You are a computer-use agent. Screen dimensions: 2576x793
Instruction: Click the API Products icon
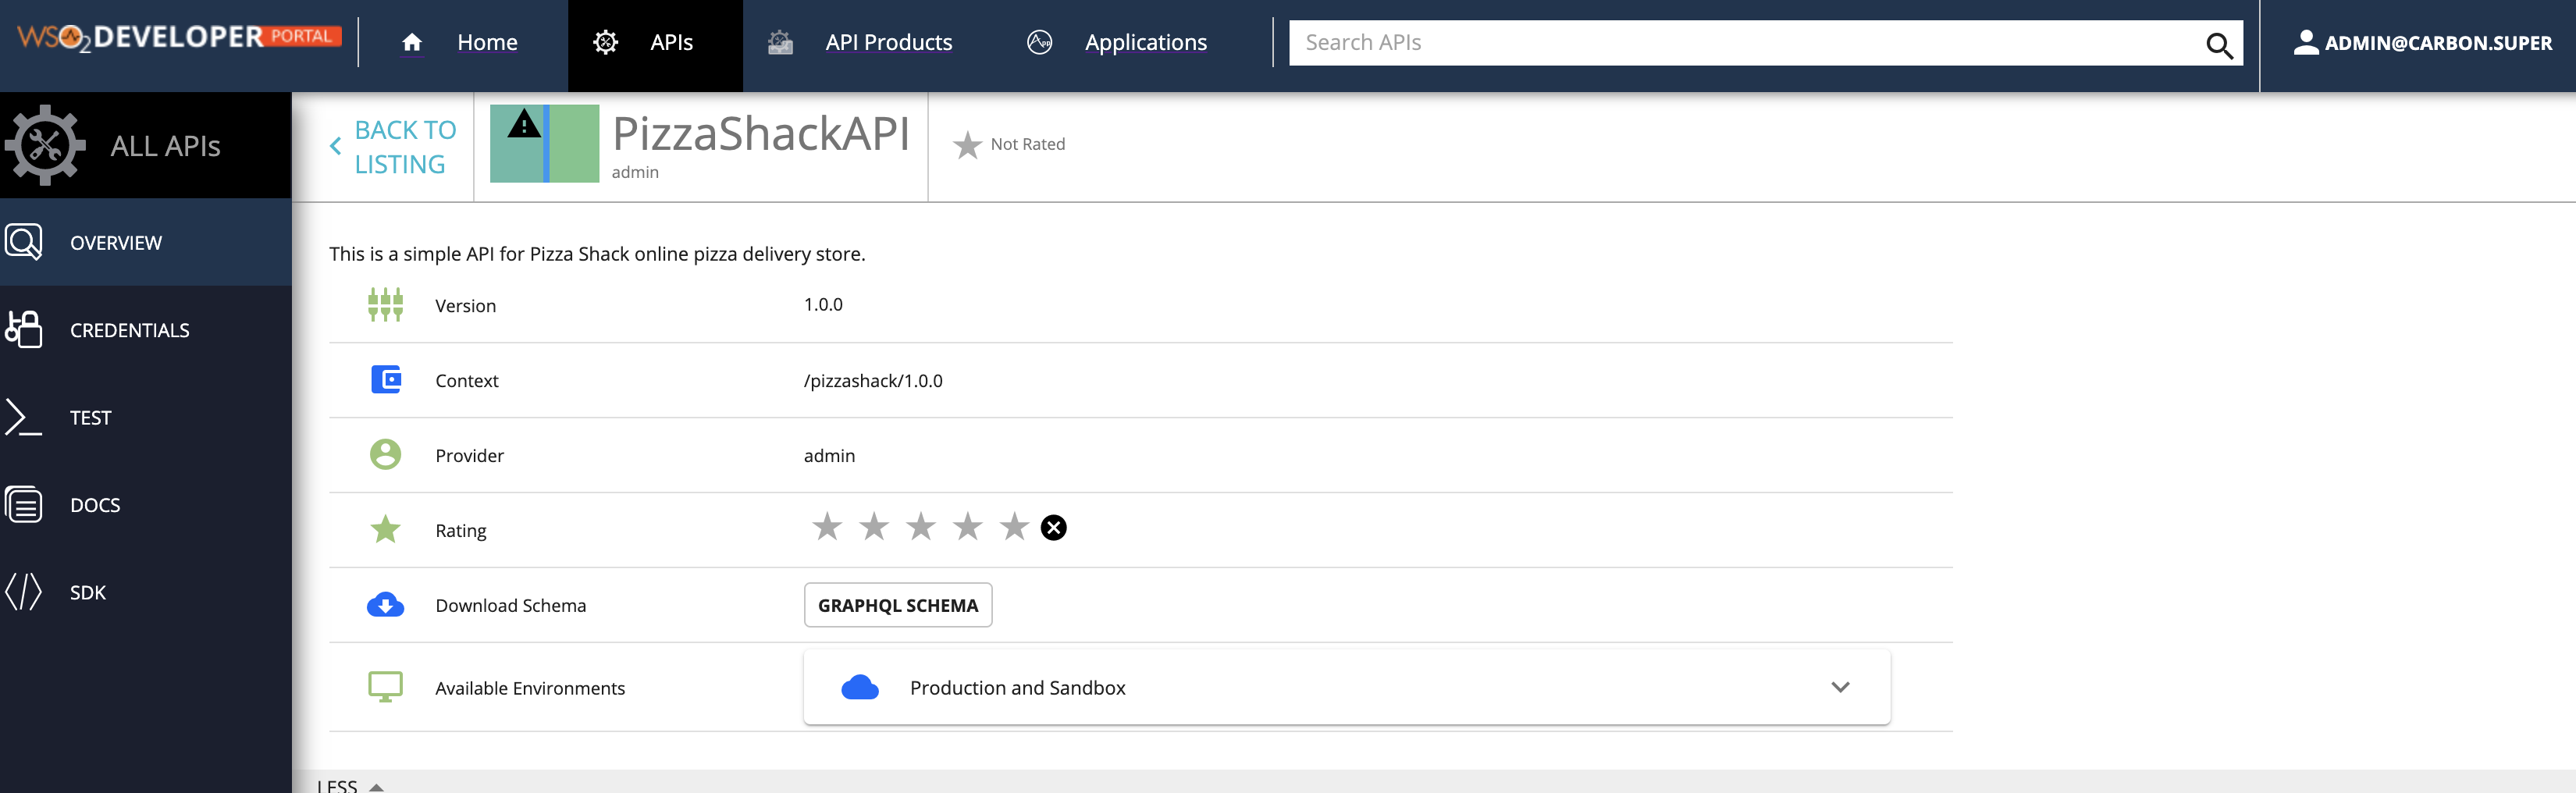(780, 42)
